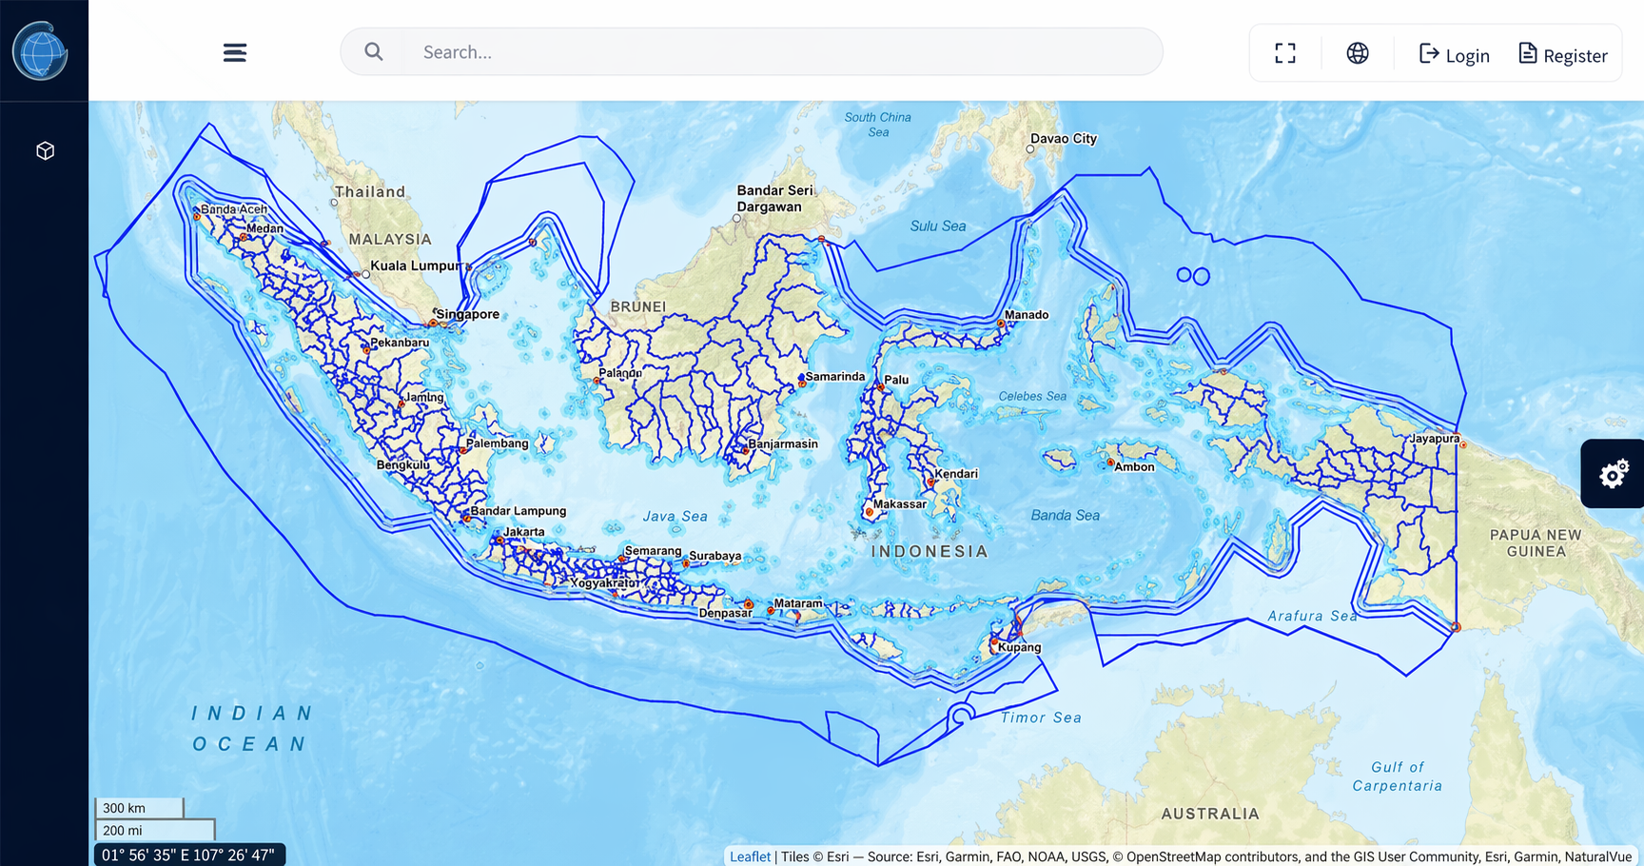Click the Denpasar map marker

coord(749,604)
